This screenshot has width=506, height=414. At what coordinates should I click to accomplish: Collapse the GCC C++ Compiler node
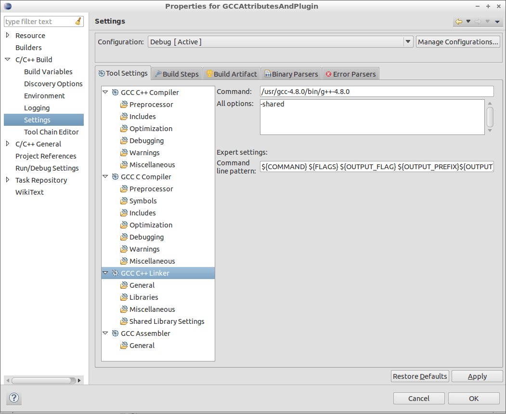[105, 92]
